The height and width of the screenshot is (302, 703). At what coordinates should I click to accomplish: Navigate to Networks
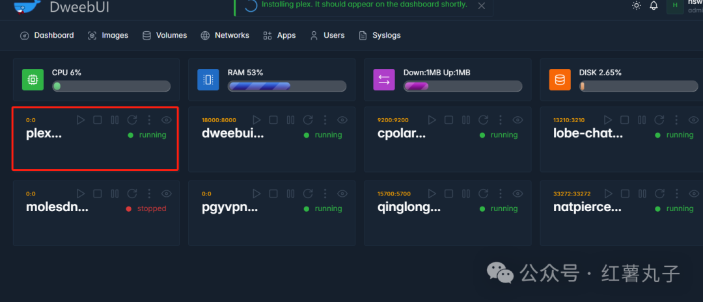[225, 35]
